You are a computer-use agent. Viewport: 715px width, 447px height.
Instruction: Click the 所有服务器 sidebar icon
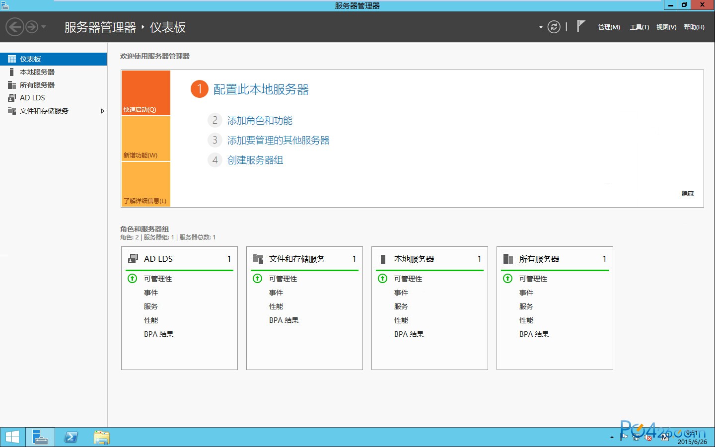(x=12, y=85)
